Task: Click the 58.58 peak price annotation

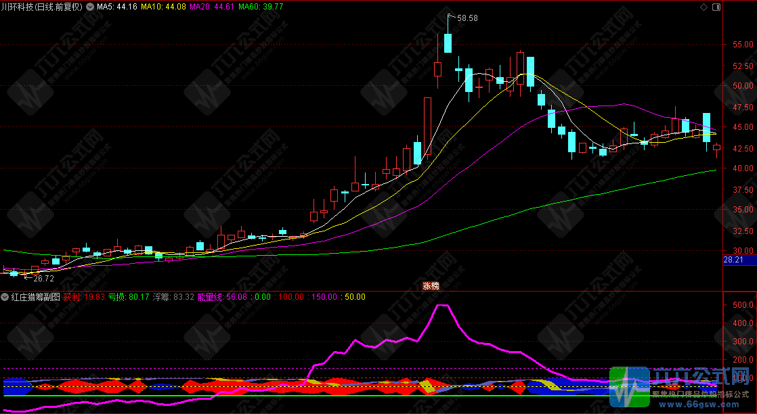Action: coord(467,18)
